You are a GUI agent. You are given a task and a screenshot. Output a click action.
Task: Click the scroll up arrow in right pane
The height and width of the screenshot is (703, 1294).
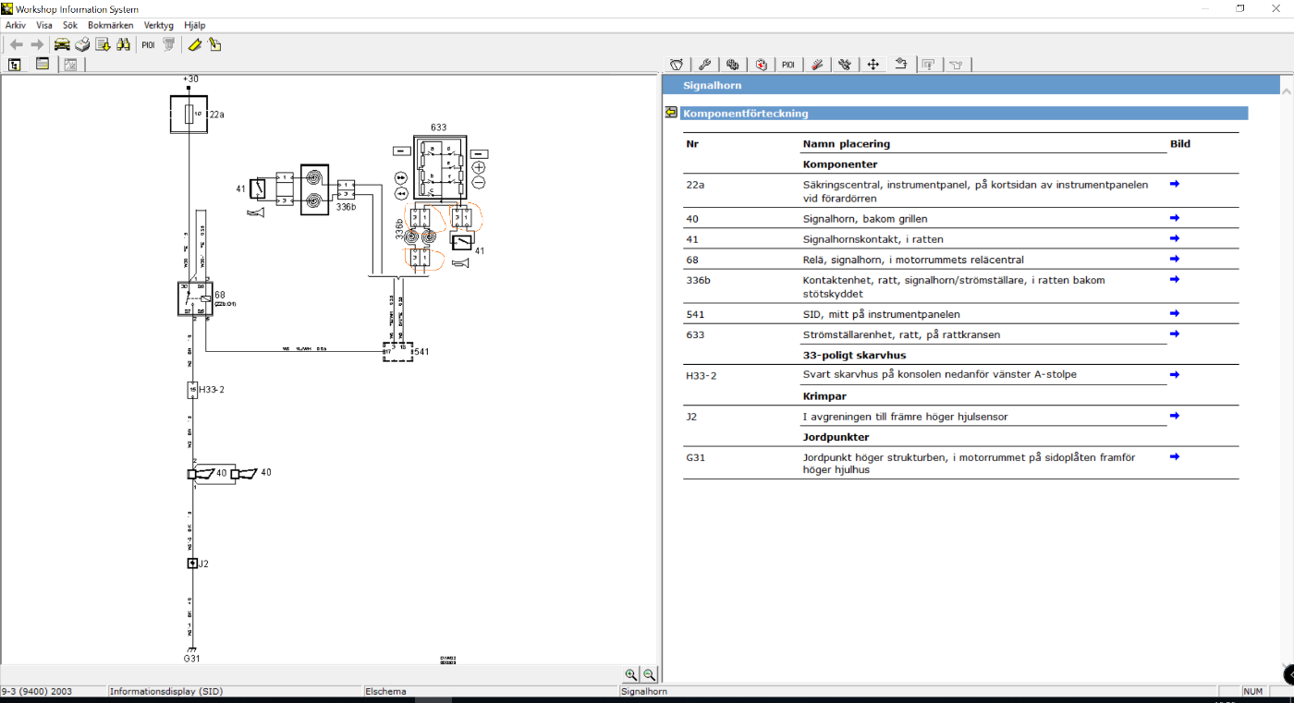[1287, 91]
